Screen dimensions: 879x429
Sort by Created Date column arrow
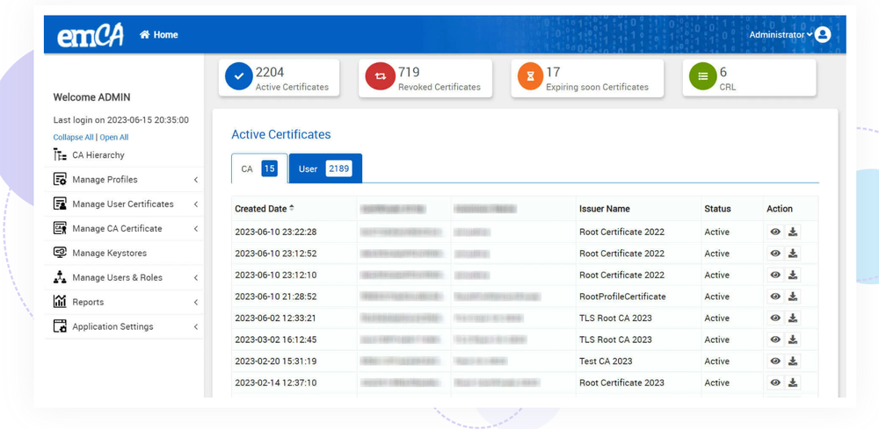click(292, 209)
